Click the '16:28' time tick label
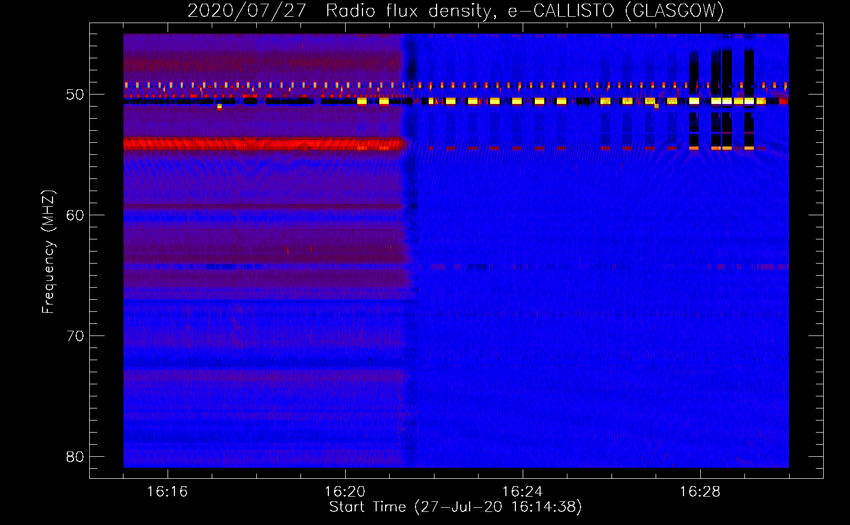This screenshot has width=850, height=525. [x=700, y=492]
